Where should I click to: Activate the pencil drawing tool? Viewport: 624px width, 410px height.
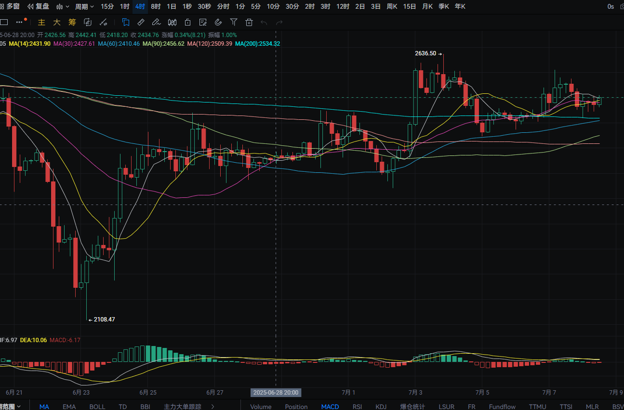pos(156,22)
